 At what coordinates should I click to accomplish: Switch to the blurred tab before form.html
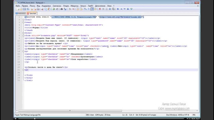(21, 13)
